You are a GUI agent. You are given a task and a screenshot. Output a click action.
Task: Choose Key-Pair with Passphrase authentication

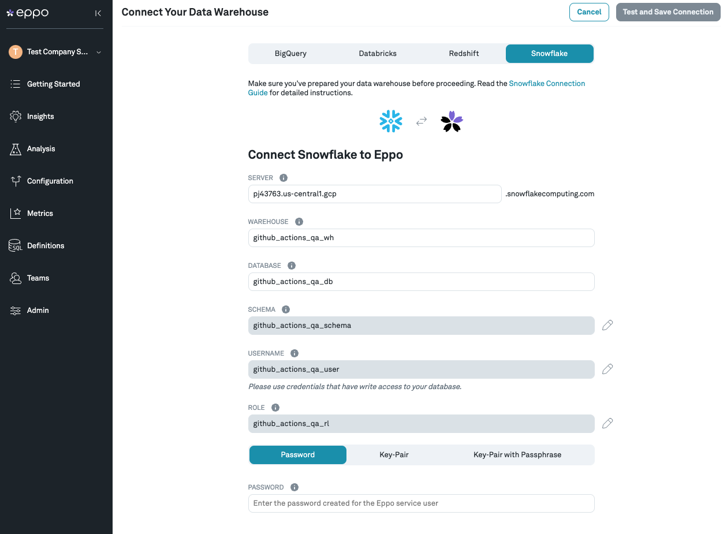[517, 454]
